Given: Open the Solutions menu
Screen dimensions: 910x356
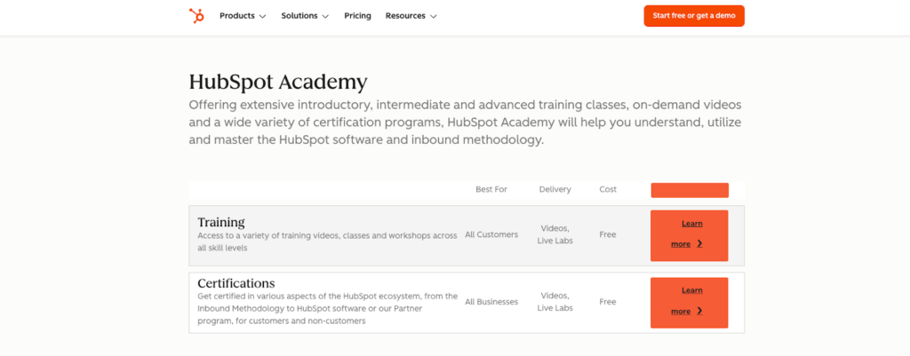Looking at the screenshot, I should (x=299, y=16).
